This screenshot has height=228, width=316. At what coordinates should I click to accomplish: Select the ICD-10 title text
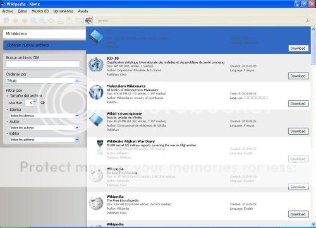pos(112,59)
